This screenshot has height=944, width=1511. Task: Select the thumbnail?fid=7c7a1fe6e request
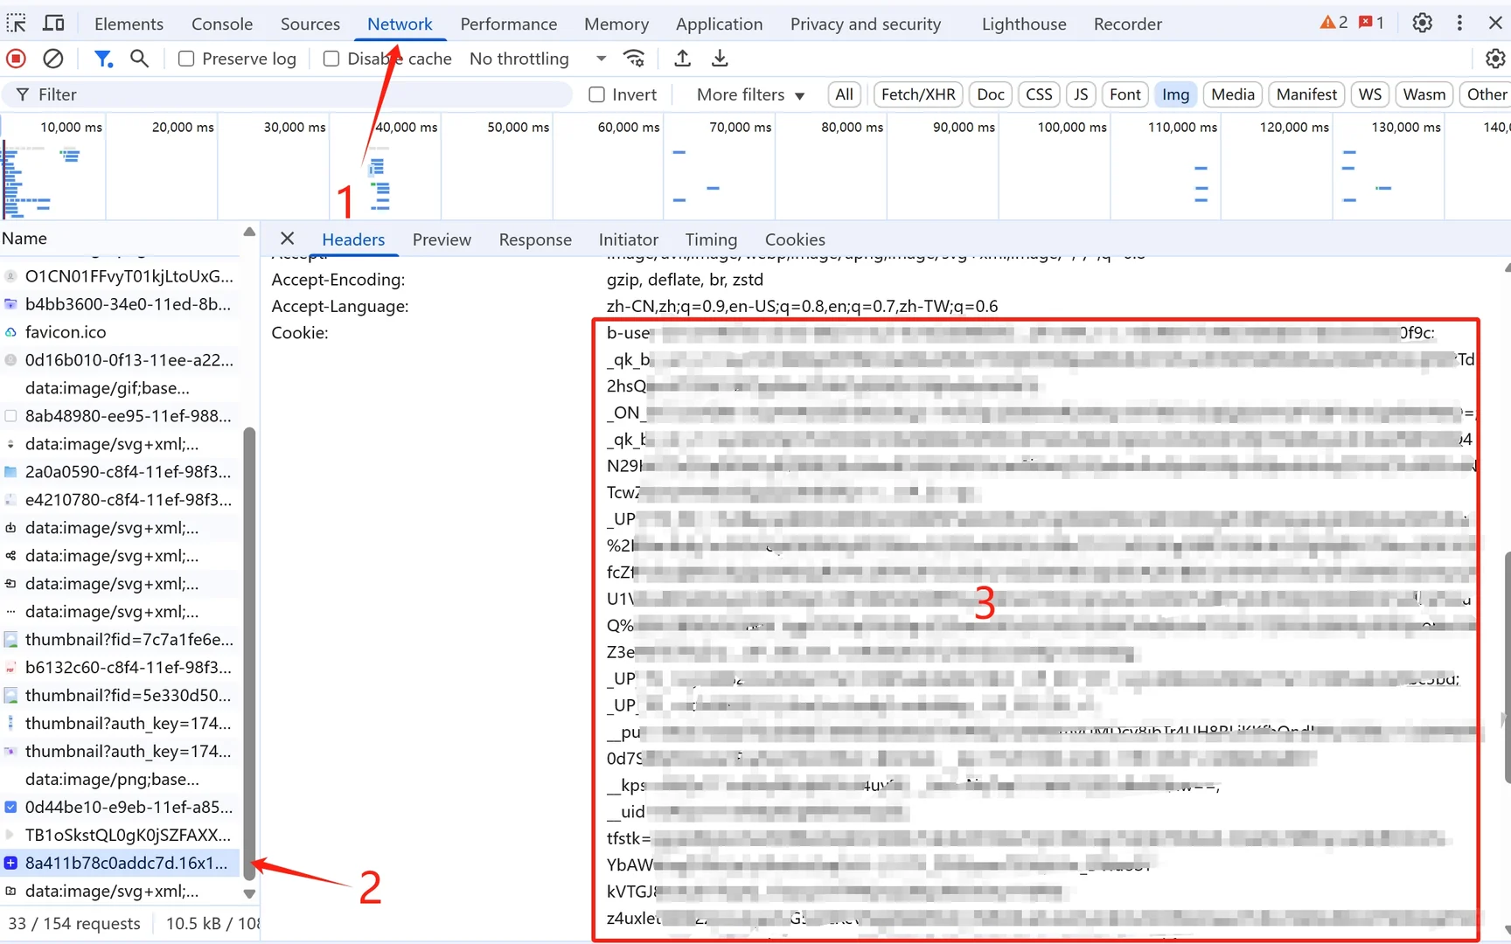pyautogui.click(x=121, y=639)
